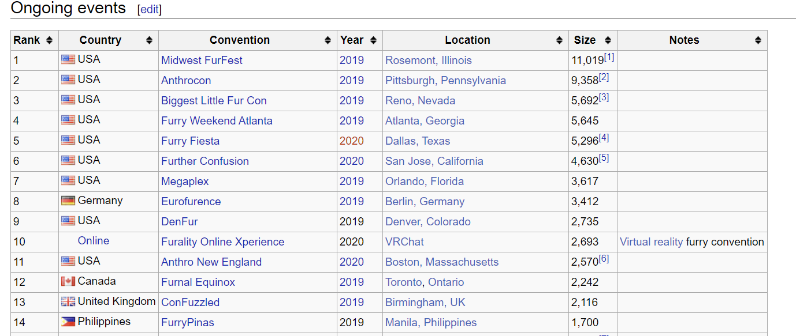The width and height of the screenshot is (796, 336).
Task: Click the Canada flag icon
Action: click(68, 281)
